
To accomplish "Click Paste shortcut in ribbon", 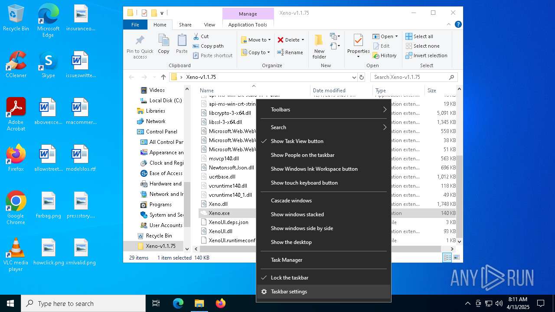I will point(212,55).
